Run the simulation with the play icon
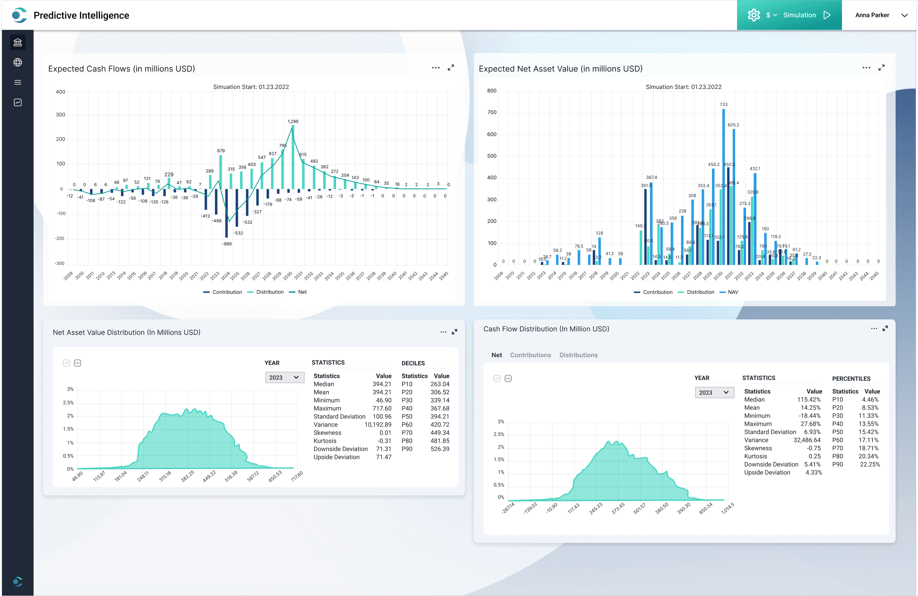 pos(827,15)
